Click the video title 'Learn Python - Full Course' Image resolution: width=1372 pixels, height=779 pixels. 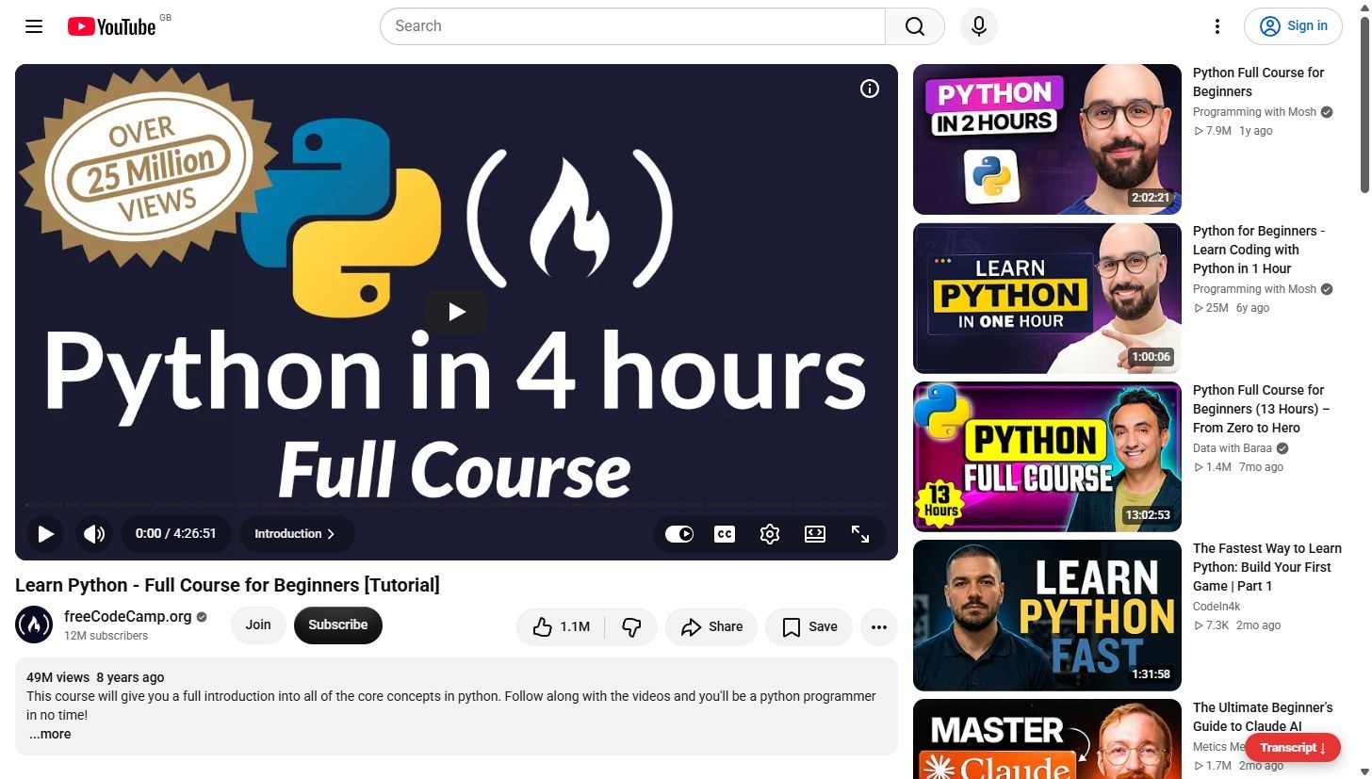(227, 585)
